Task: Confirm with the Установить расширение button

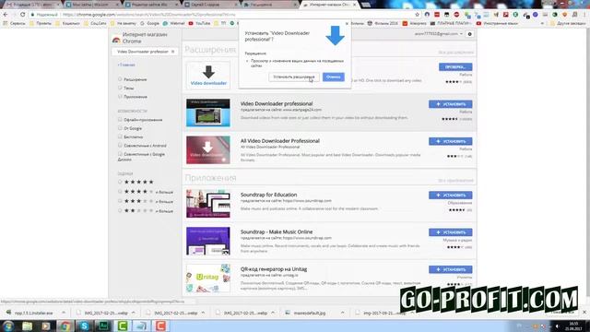Action: [x=294, y=77]
